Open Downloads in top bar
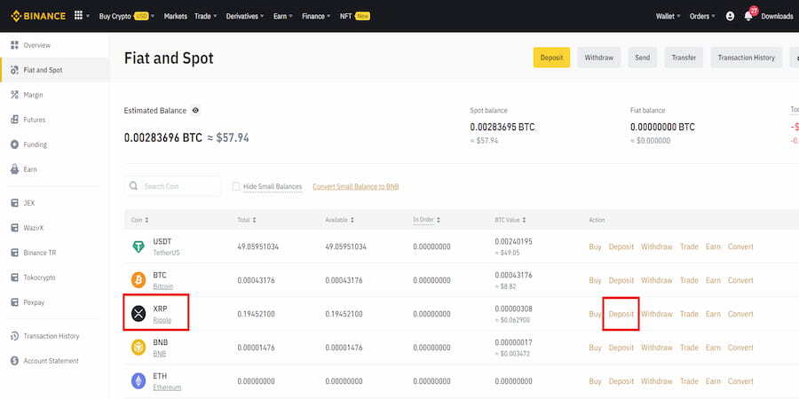799x399 pixels. (x=777, y=16)
